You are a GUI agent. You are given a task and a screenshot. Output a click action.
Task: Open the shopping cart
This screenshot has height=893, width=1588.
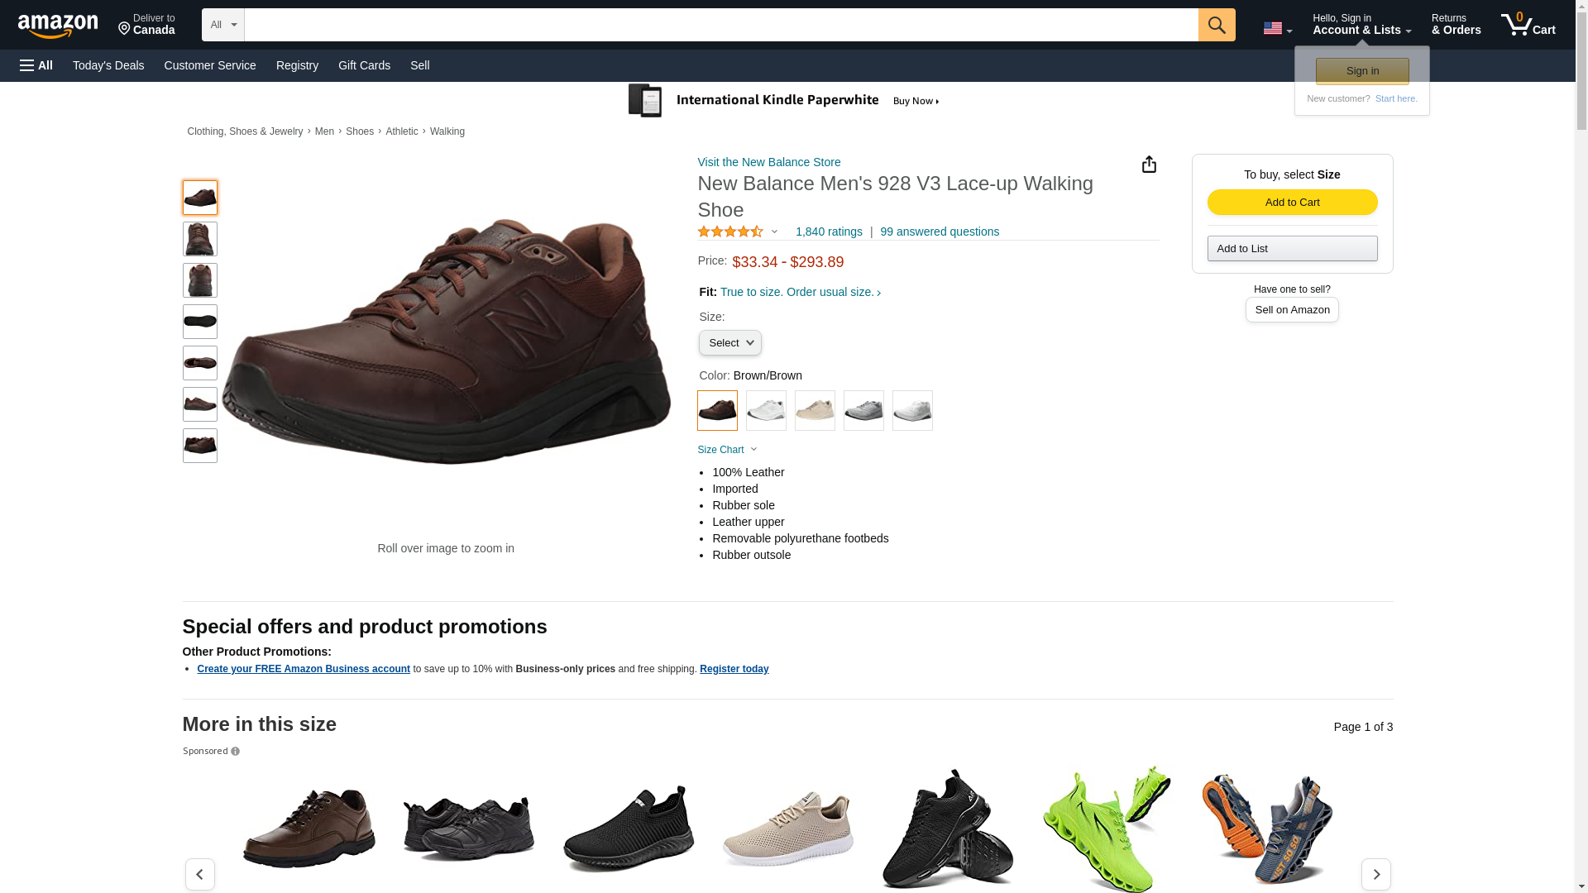click(1528, 25)
